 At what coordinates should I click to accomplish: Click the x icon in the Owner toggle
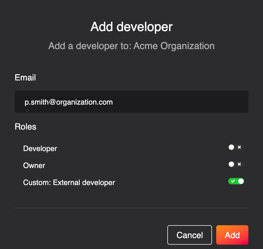[239, 164]
